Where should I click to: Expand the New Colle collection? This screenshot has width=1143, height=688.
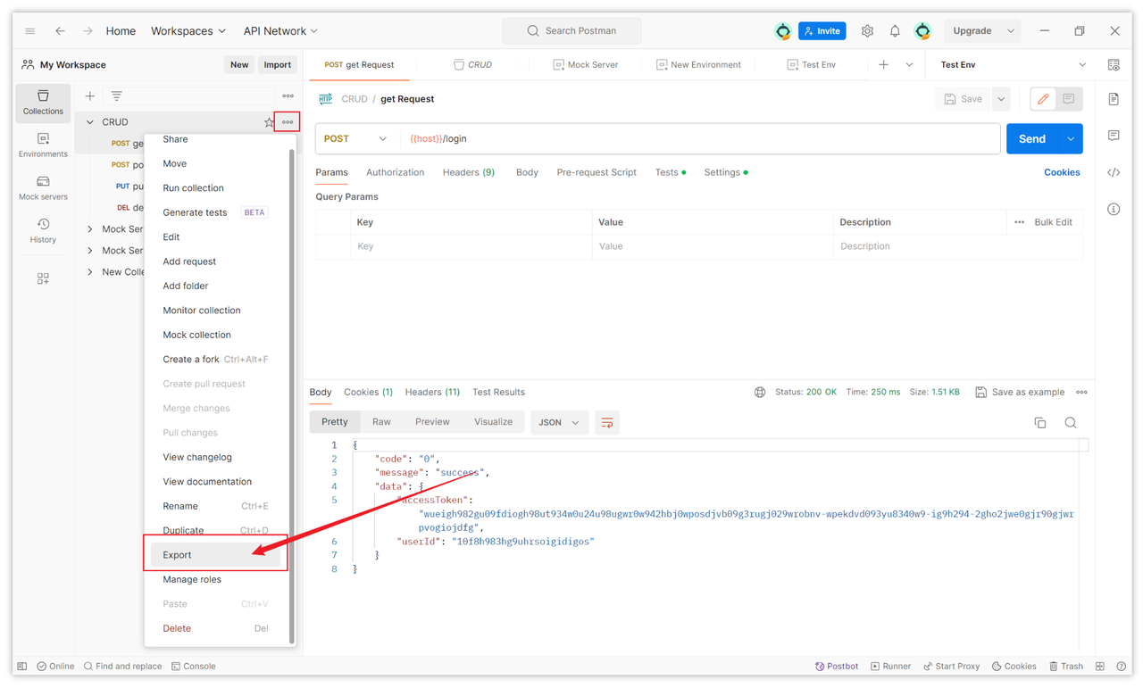[90, 272]
